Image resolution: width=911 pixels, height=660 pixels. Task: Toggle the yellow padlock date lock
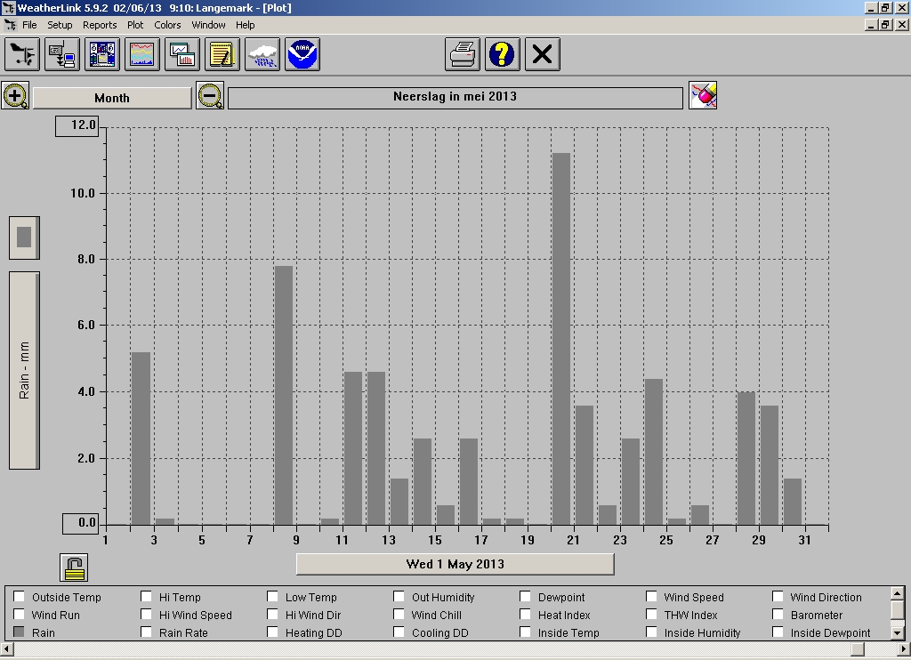click(x=74, y=567)
